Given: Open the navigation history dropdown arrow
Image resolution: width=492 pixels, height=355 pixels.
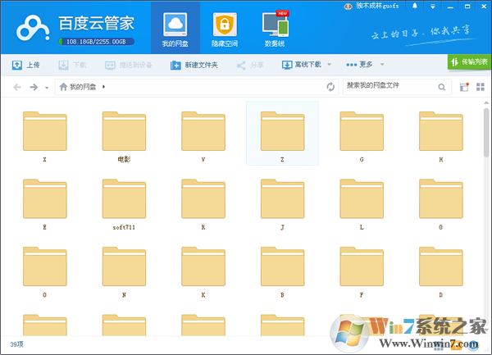Looking at the screenshot, I should pos(47,88).
